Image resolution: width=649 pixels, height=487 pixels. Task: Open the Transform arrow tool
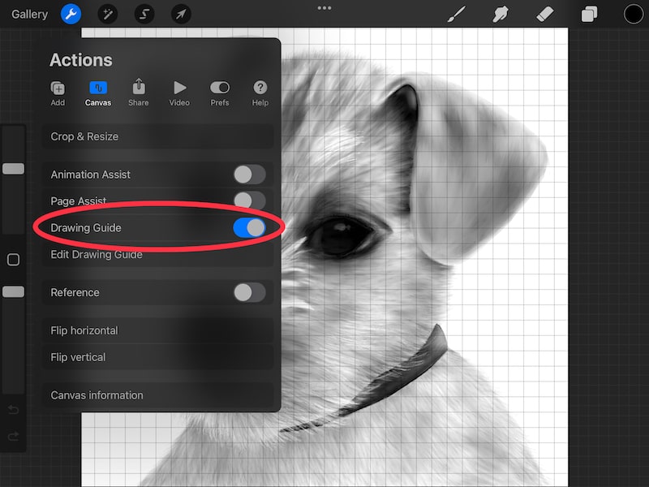(182, 14)
